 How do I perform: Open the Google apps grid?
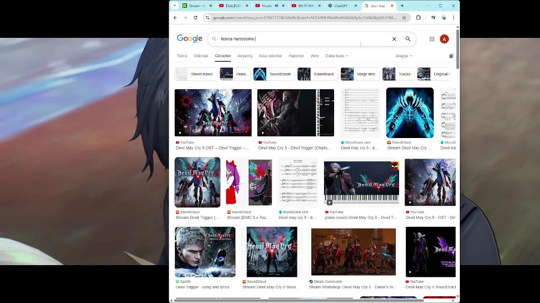pos(432,39)
